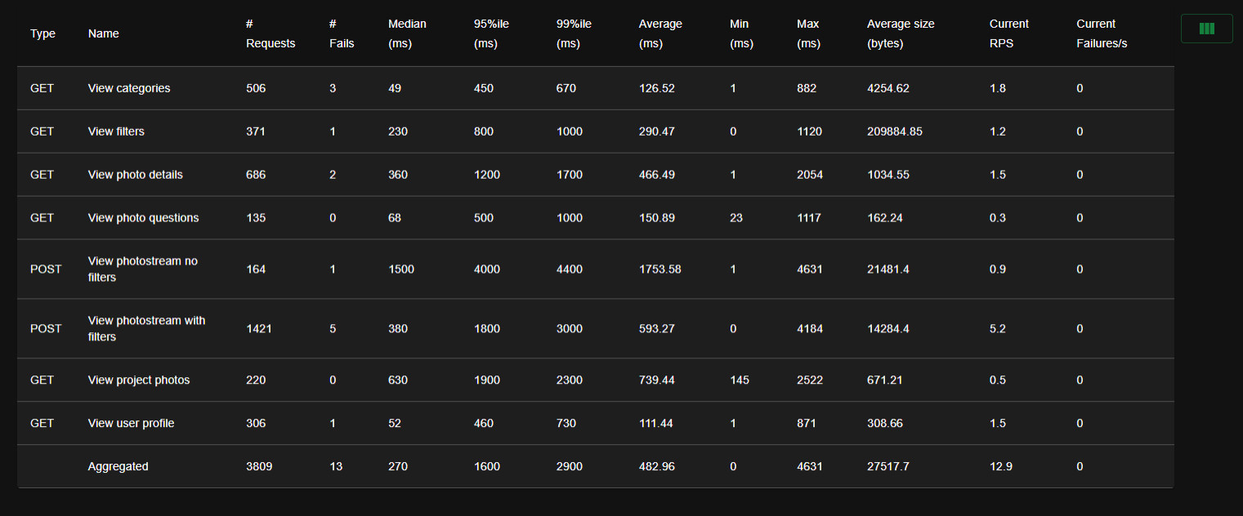This screenshot has width=1243, height=516.
Task: Sort by Current Failures/s column header
Action: click(x=1102, y=33)
